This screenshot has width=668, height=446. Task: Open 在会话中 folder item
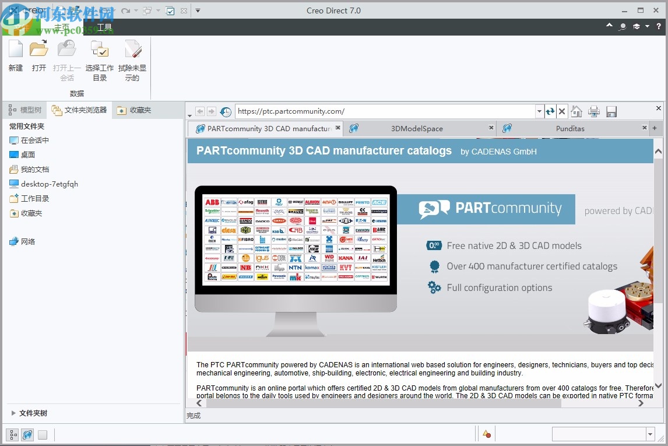tap(29, 141)
